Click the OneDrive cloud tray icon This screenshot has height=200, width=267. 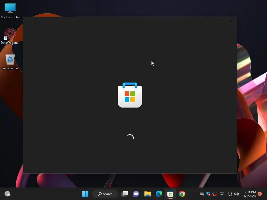coord(202,194)
